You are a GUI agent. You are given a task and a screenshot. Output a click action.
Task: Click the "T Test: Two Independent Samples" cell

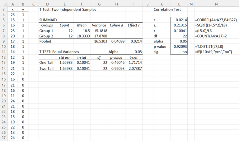tap(68, 10)
